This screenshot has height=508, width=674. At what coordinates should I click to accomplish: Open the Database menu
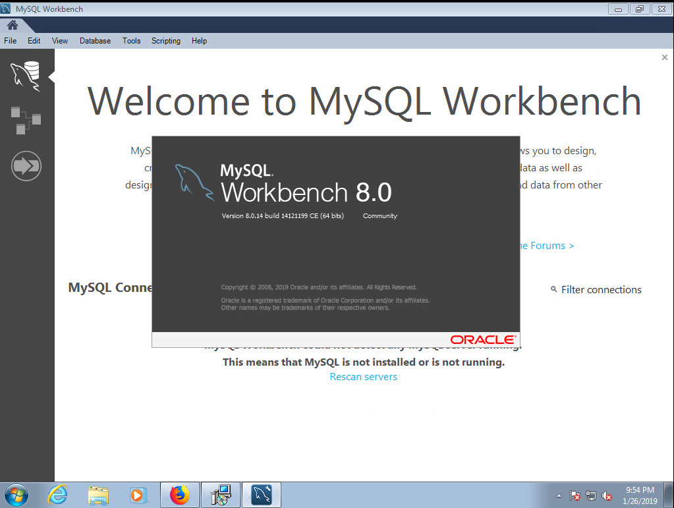pos(95,41)
